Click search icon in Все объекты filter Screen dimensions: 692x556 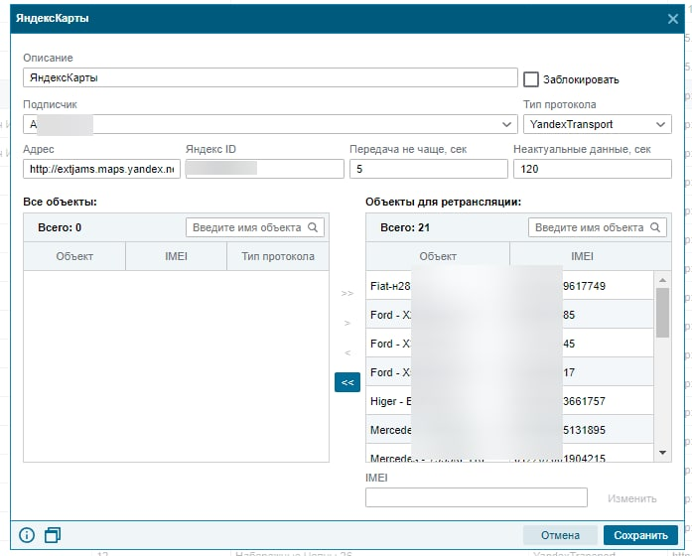[313, 227]
